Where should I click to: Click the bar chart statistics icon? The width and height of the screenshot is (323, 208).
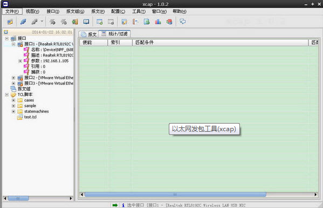click(158, 21)
